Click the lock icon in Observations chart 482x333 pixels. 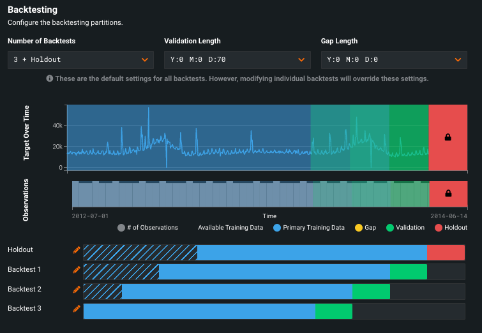click(x=448, y=193)
